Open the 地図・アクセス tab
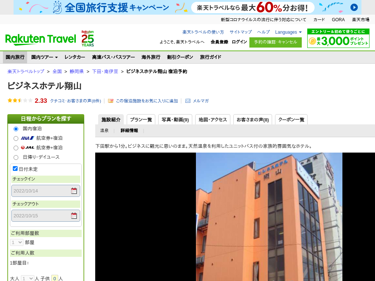This screenshot has width=375, height=281. pos(213,120)
